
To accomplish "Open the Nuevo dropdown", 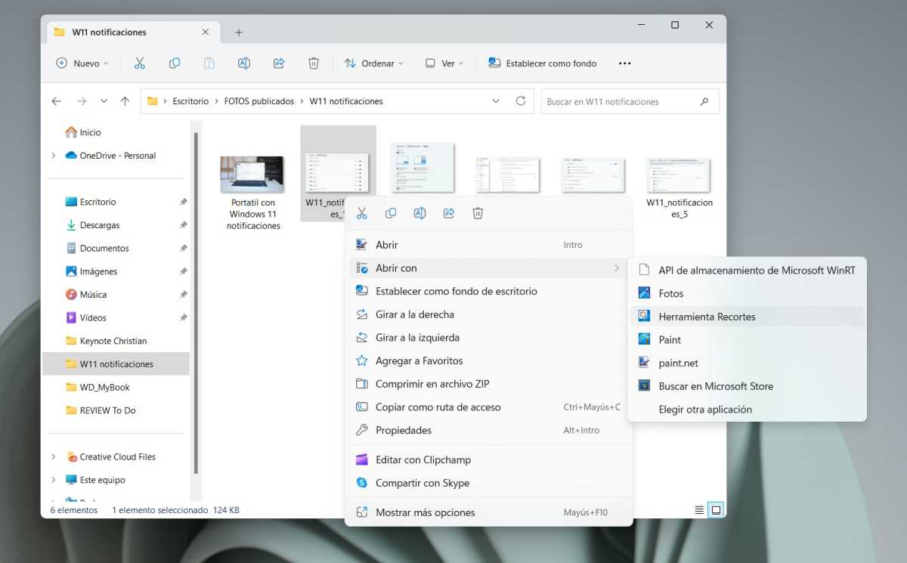I will click(x=82, y=63).
